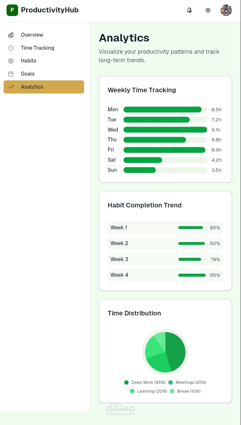Click the user profile avatar
This screenshot has width=241, height=425.
[x=226, y=10]
